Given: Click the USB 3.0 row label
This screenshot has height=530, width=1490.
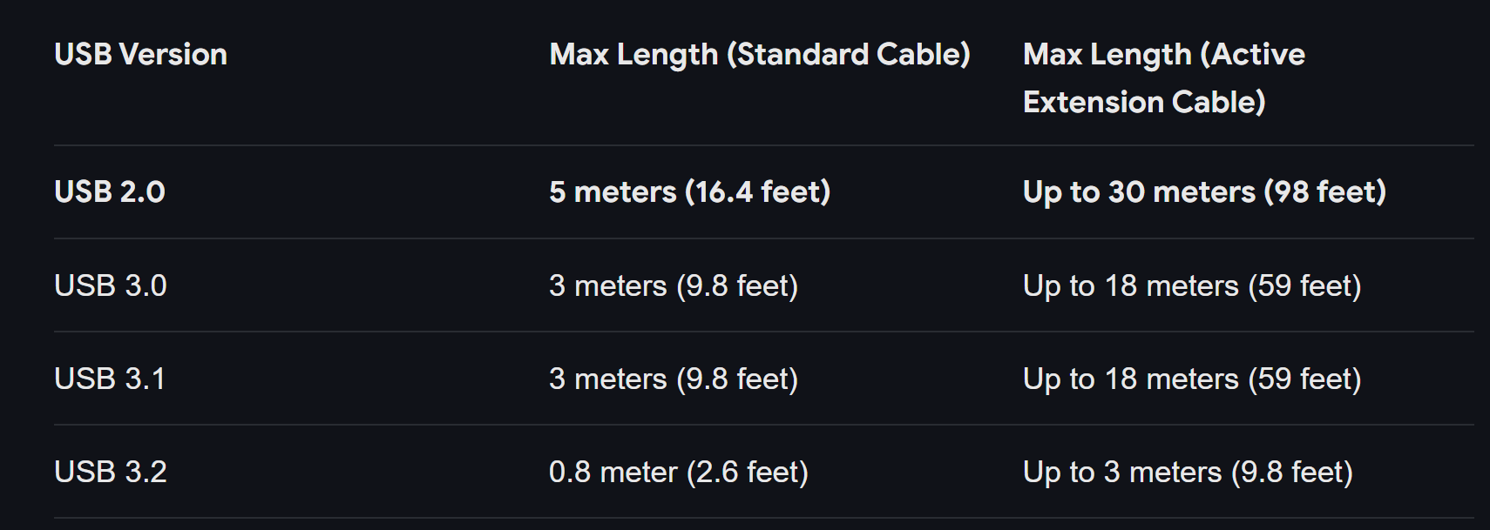Looking at the screenshot, I should coord(111,285).
